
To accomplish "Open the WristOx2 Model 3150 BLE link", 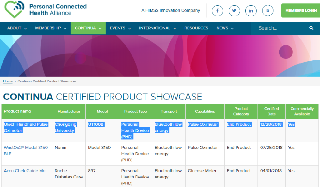I will pyautogui.click(x=26, y=150).
